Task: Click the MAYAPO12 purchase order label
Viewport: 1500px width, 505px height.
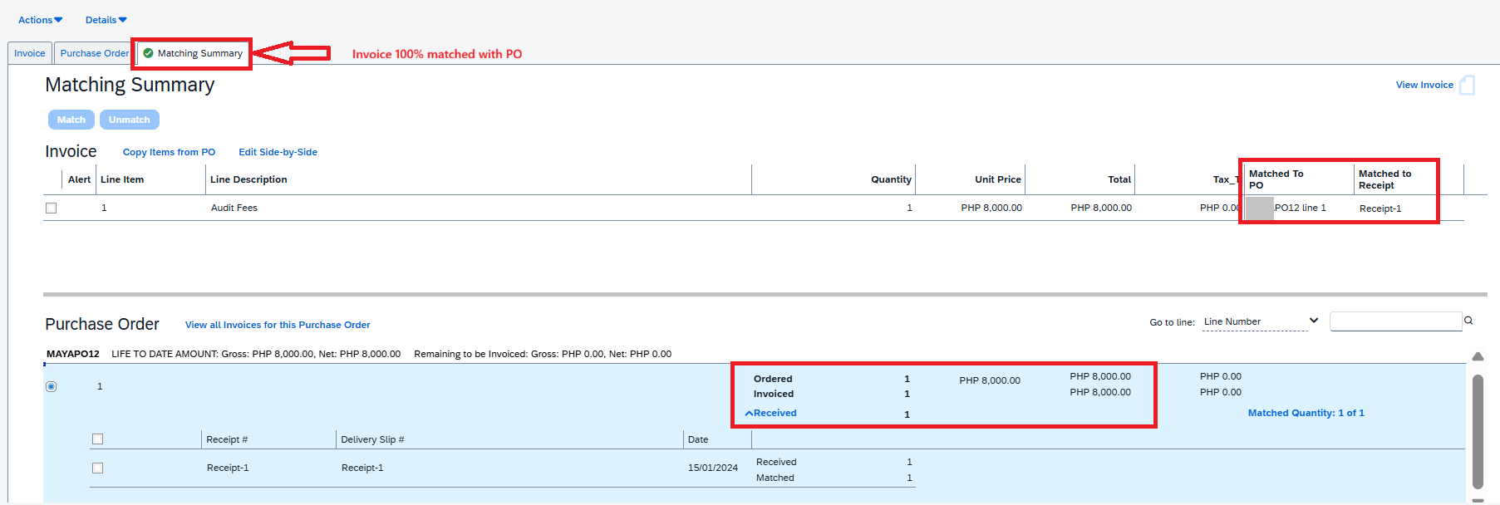Action: (x=73, y=354)
